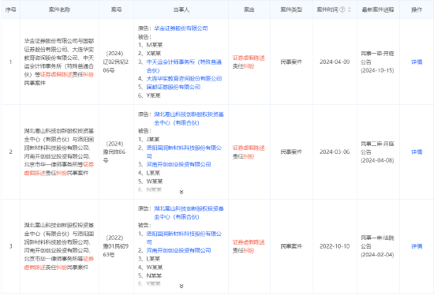Open 洛阳国润新材料科技股份有限公司 link in row 2
434x296 pixels.
pos(184,152)
